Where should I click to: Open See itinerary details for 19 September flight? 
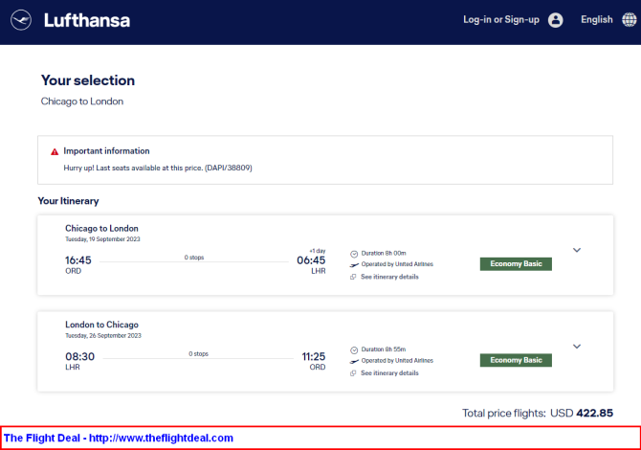[x=389, y=277]
